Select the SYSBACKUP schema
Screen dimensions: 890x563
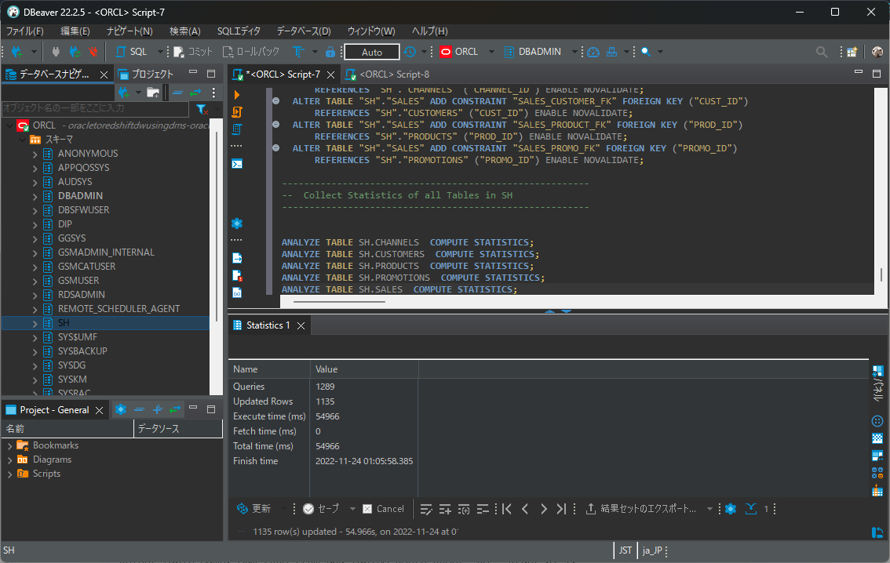pos(82,351)
